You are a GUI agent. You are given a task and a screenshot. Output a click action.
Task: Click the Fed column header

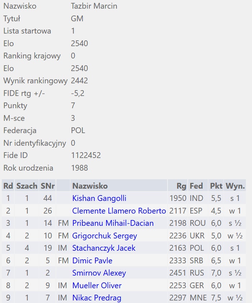coord(196,186)
